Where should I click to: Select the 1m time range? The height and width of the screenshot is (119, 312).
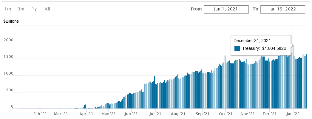pos(8,9)
